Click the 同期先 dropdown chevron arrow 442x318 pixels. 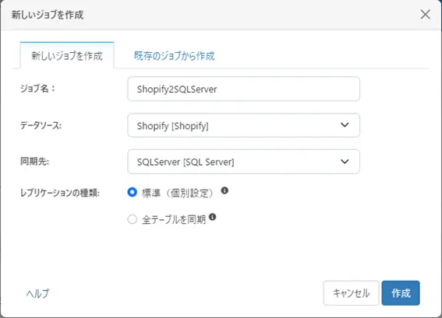(x=345, y=162)
